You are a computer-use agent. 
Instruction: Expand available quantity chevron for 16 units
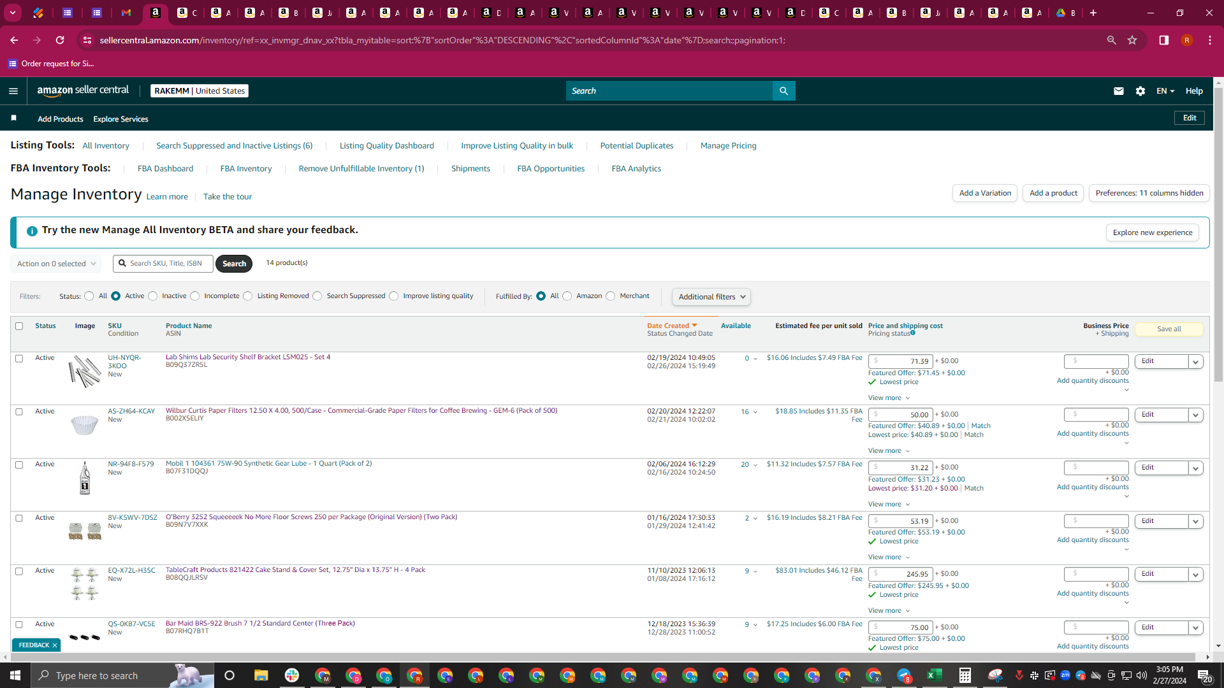click(755, 412)
